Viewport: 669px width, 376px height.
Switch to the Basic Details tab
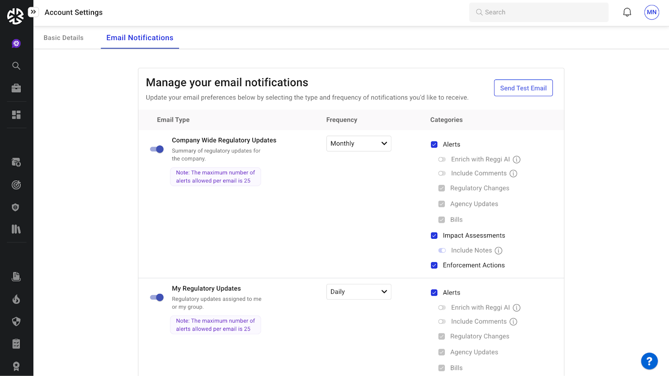tap(64, 38)
